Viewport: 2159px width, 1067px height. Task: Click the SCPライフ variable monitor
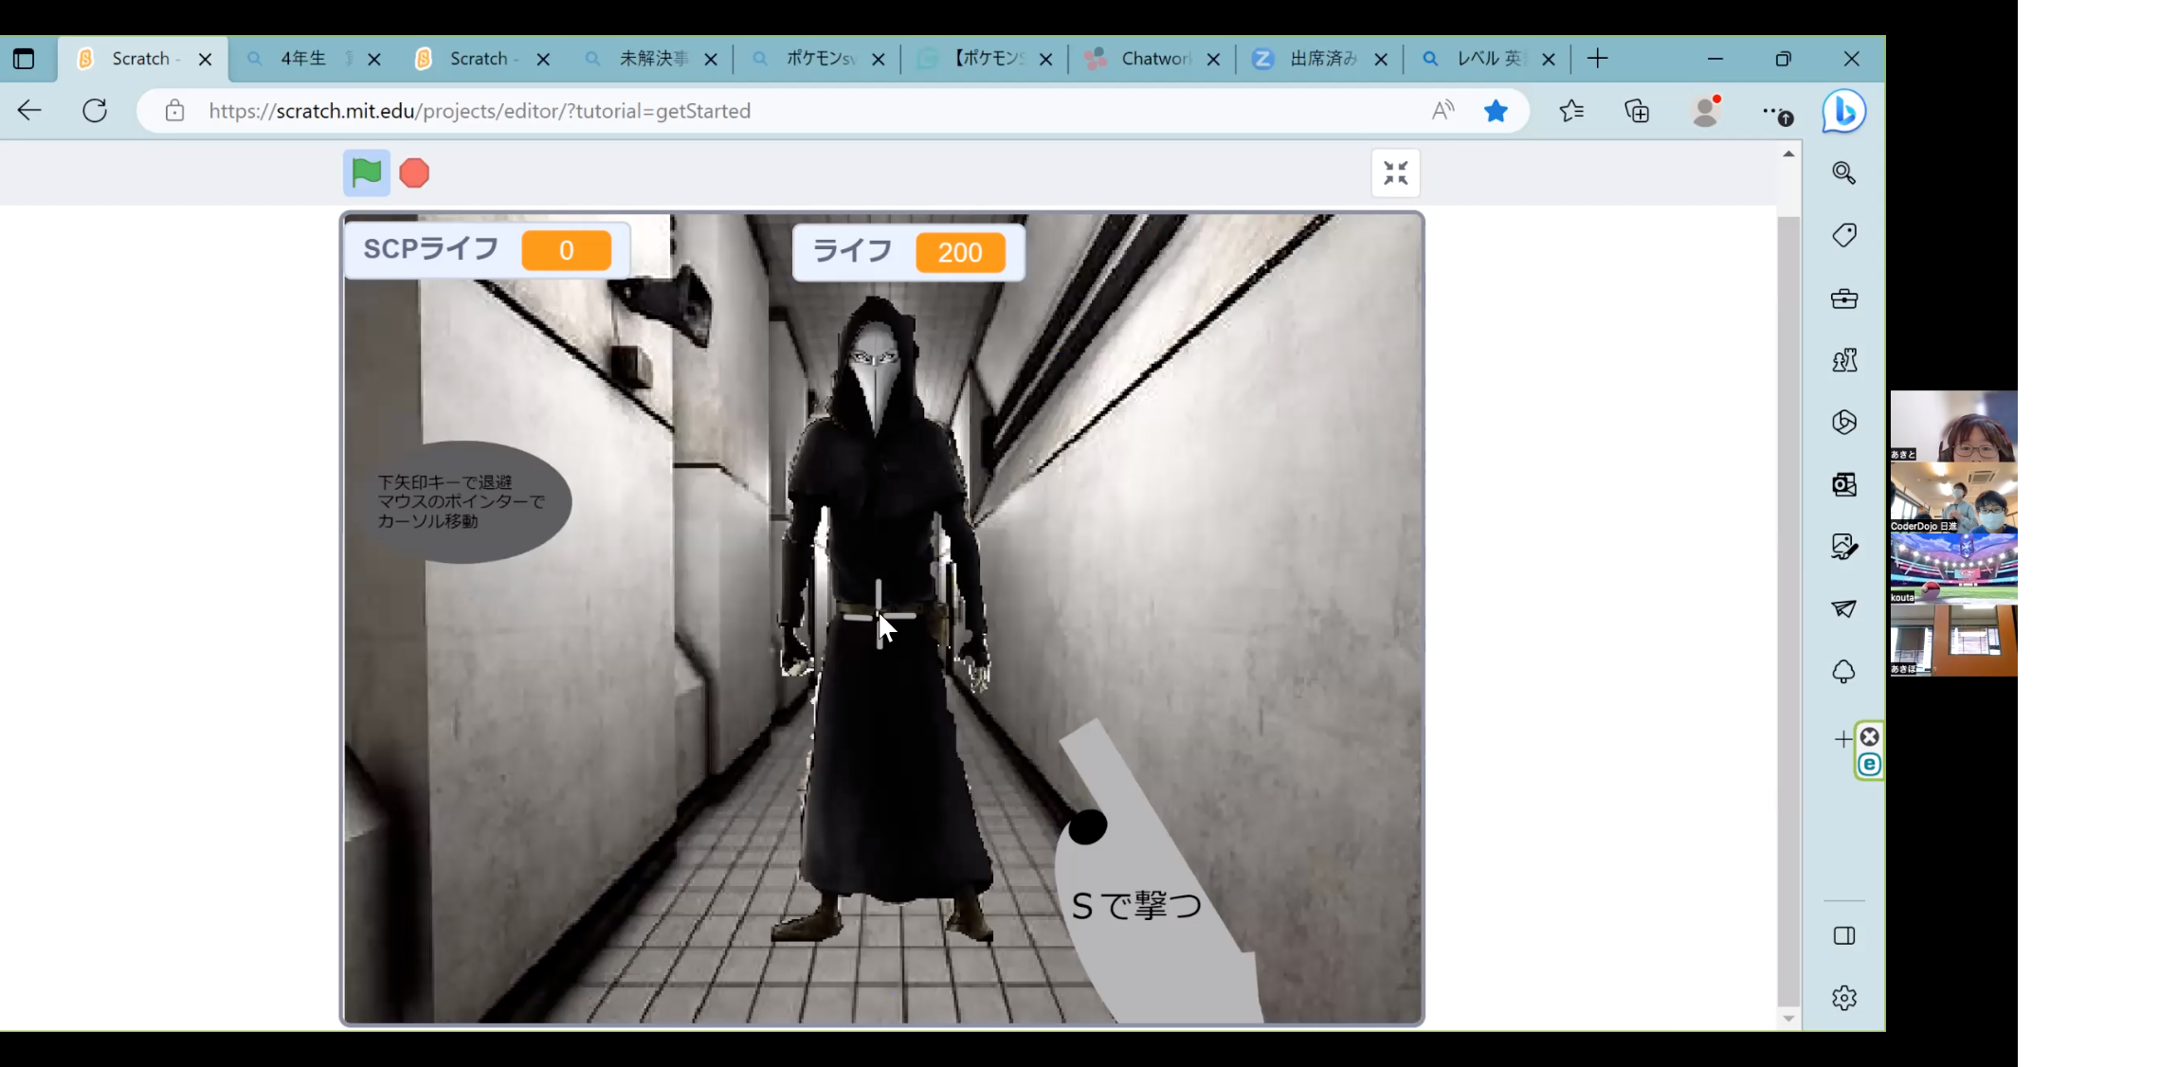tap(487, 250)
